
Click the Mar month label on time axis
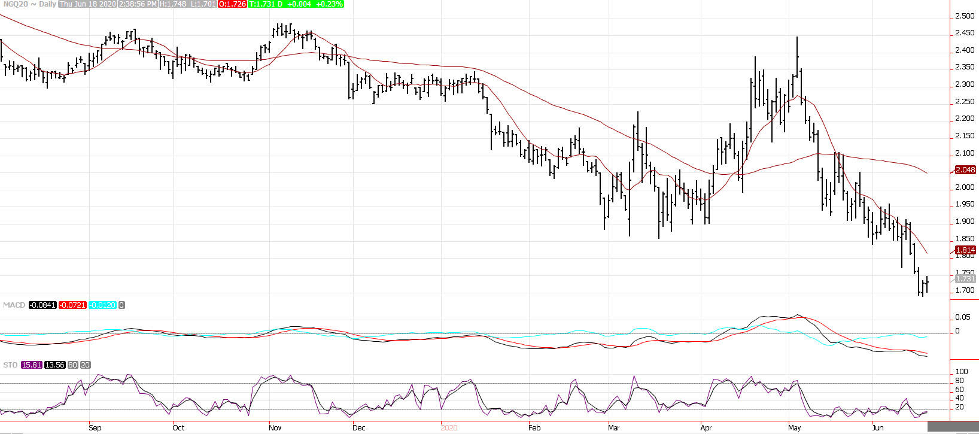[x=614, y=428]
